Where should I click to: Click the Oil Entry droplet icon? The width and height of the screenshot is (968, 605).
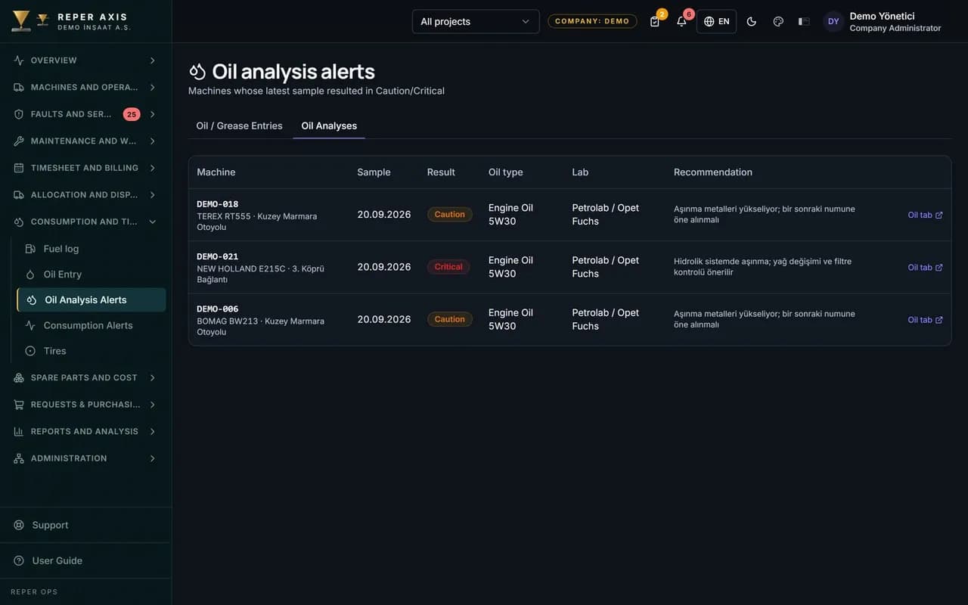[30, 275]
